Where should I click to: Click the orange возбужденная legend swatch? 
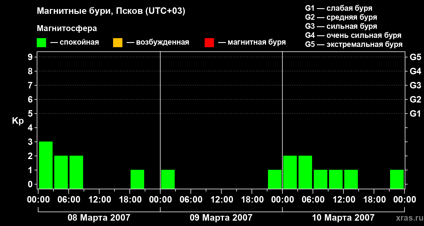118,42
